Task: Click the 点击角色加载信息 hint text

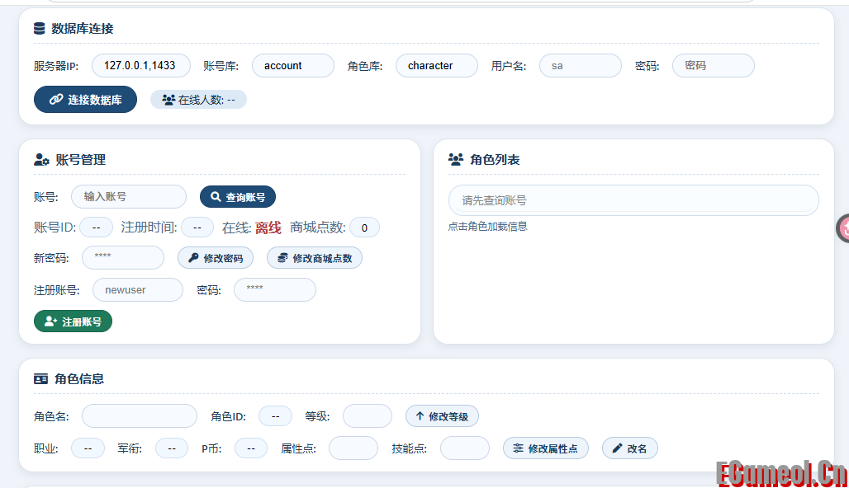Action: (x=488, y=227)
